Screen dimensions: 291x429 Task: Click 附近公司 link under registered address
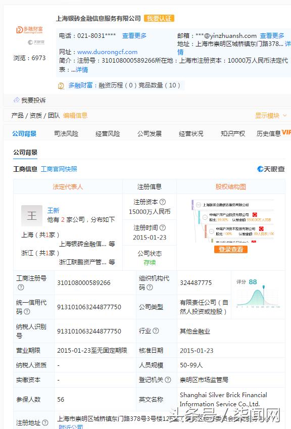[71, 427]
